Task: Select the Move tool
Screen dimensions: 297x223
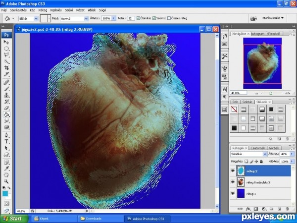Action: point(6,42)
